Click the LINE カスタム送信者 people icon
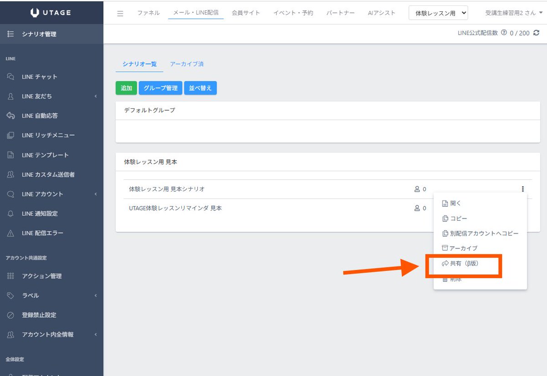 pos(10,174)
